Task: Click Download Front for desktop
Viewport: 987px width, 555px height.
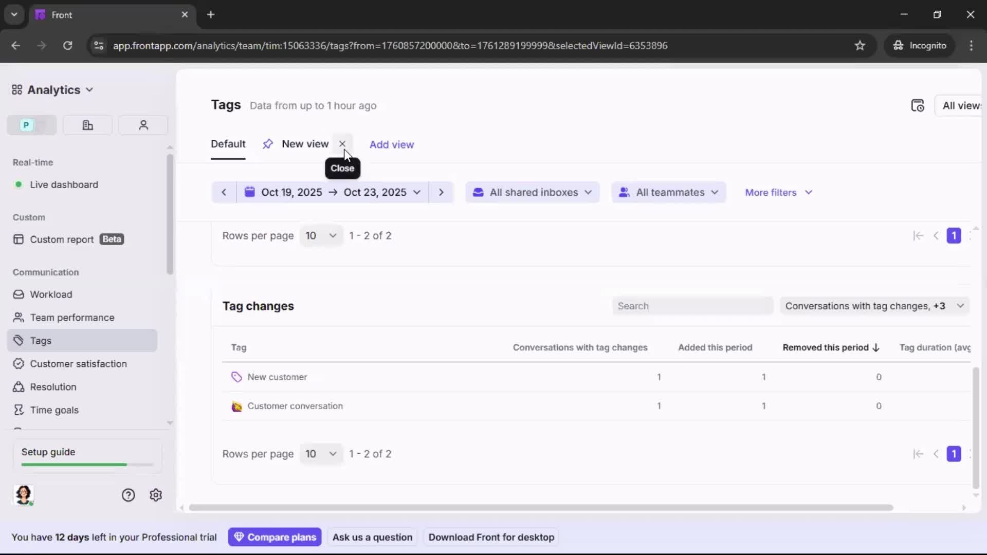Action: click(x=491, y=537)
